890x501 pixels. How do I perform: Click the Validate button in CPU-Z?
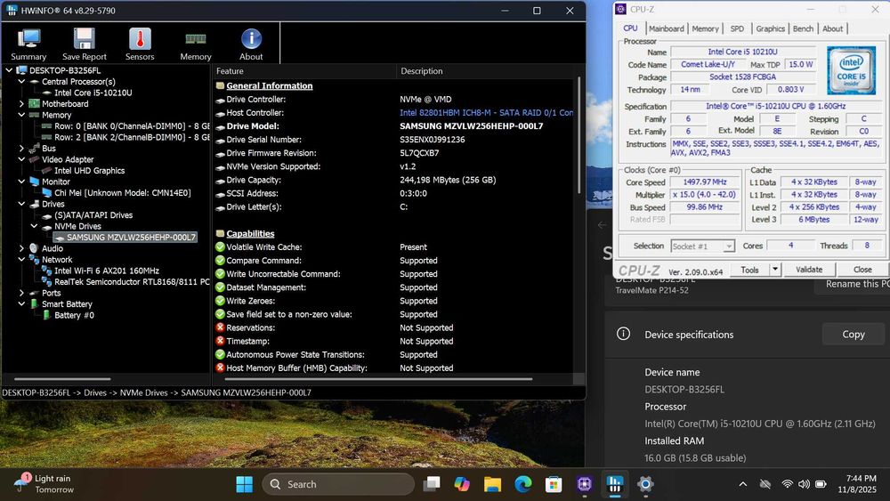[809, 270]
